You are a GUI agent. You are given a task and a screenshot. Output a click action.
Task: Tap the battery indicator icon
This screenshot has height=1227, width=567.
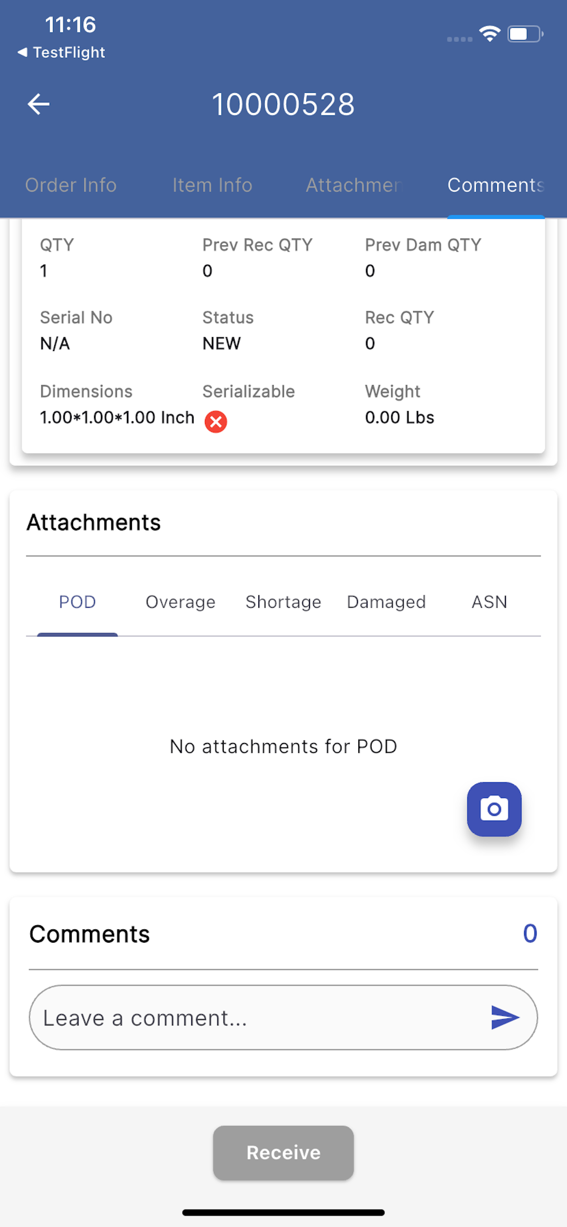click(x=525, y=34)
